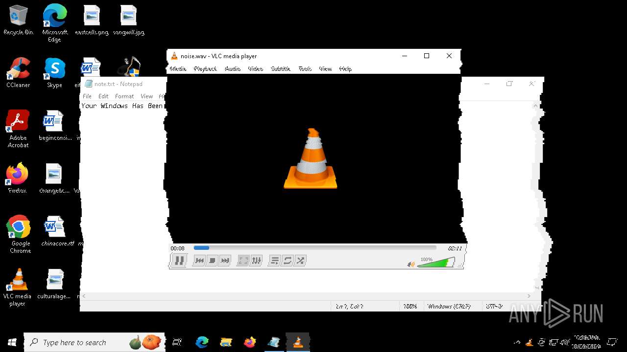Open Notepad View menu
This screenshot has height=352, width=627.
(146, 96)
